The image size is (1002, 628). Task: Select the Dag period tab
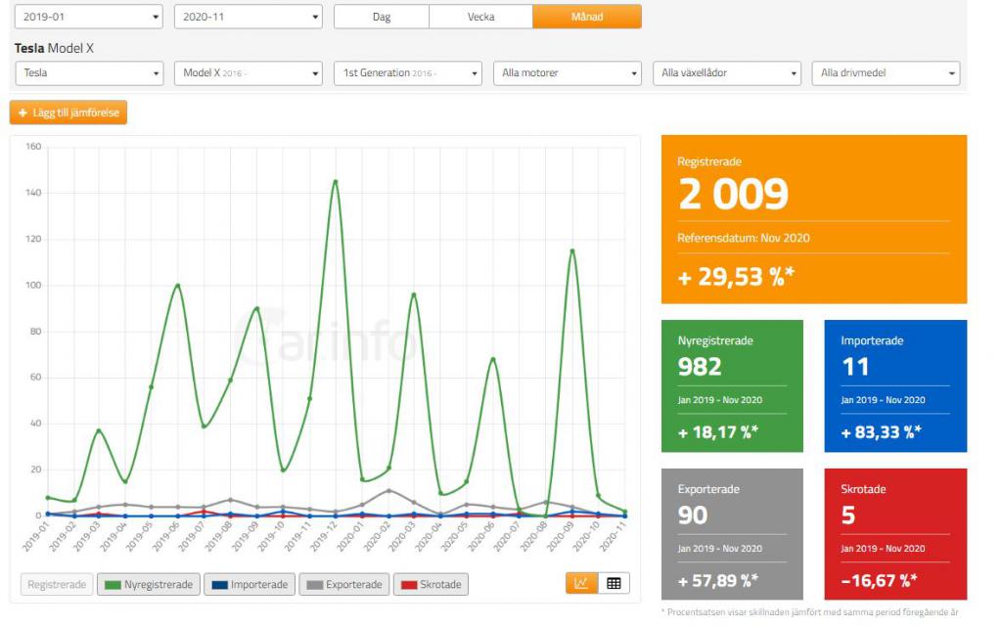coord(382,17)
